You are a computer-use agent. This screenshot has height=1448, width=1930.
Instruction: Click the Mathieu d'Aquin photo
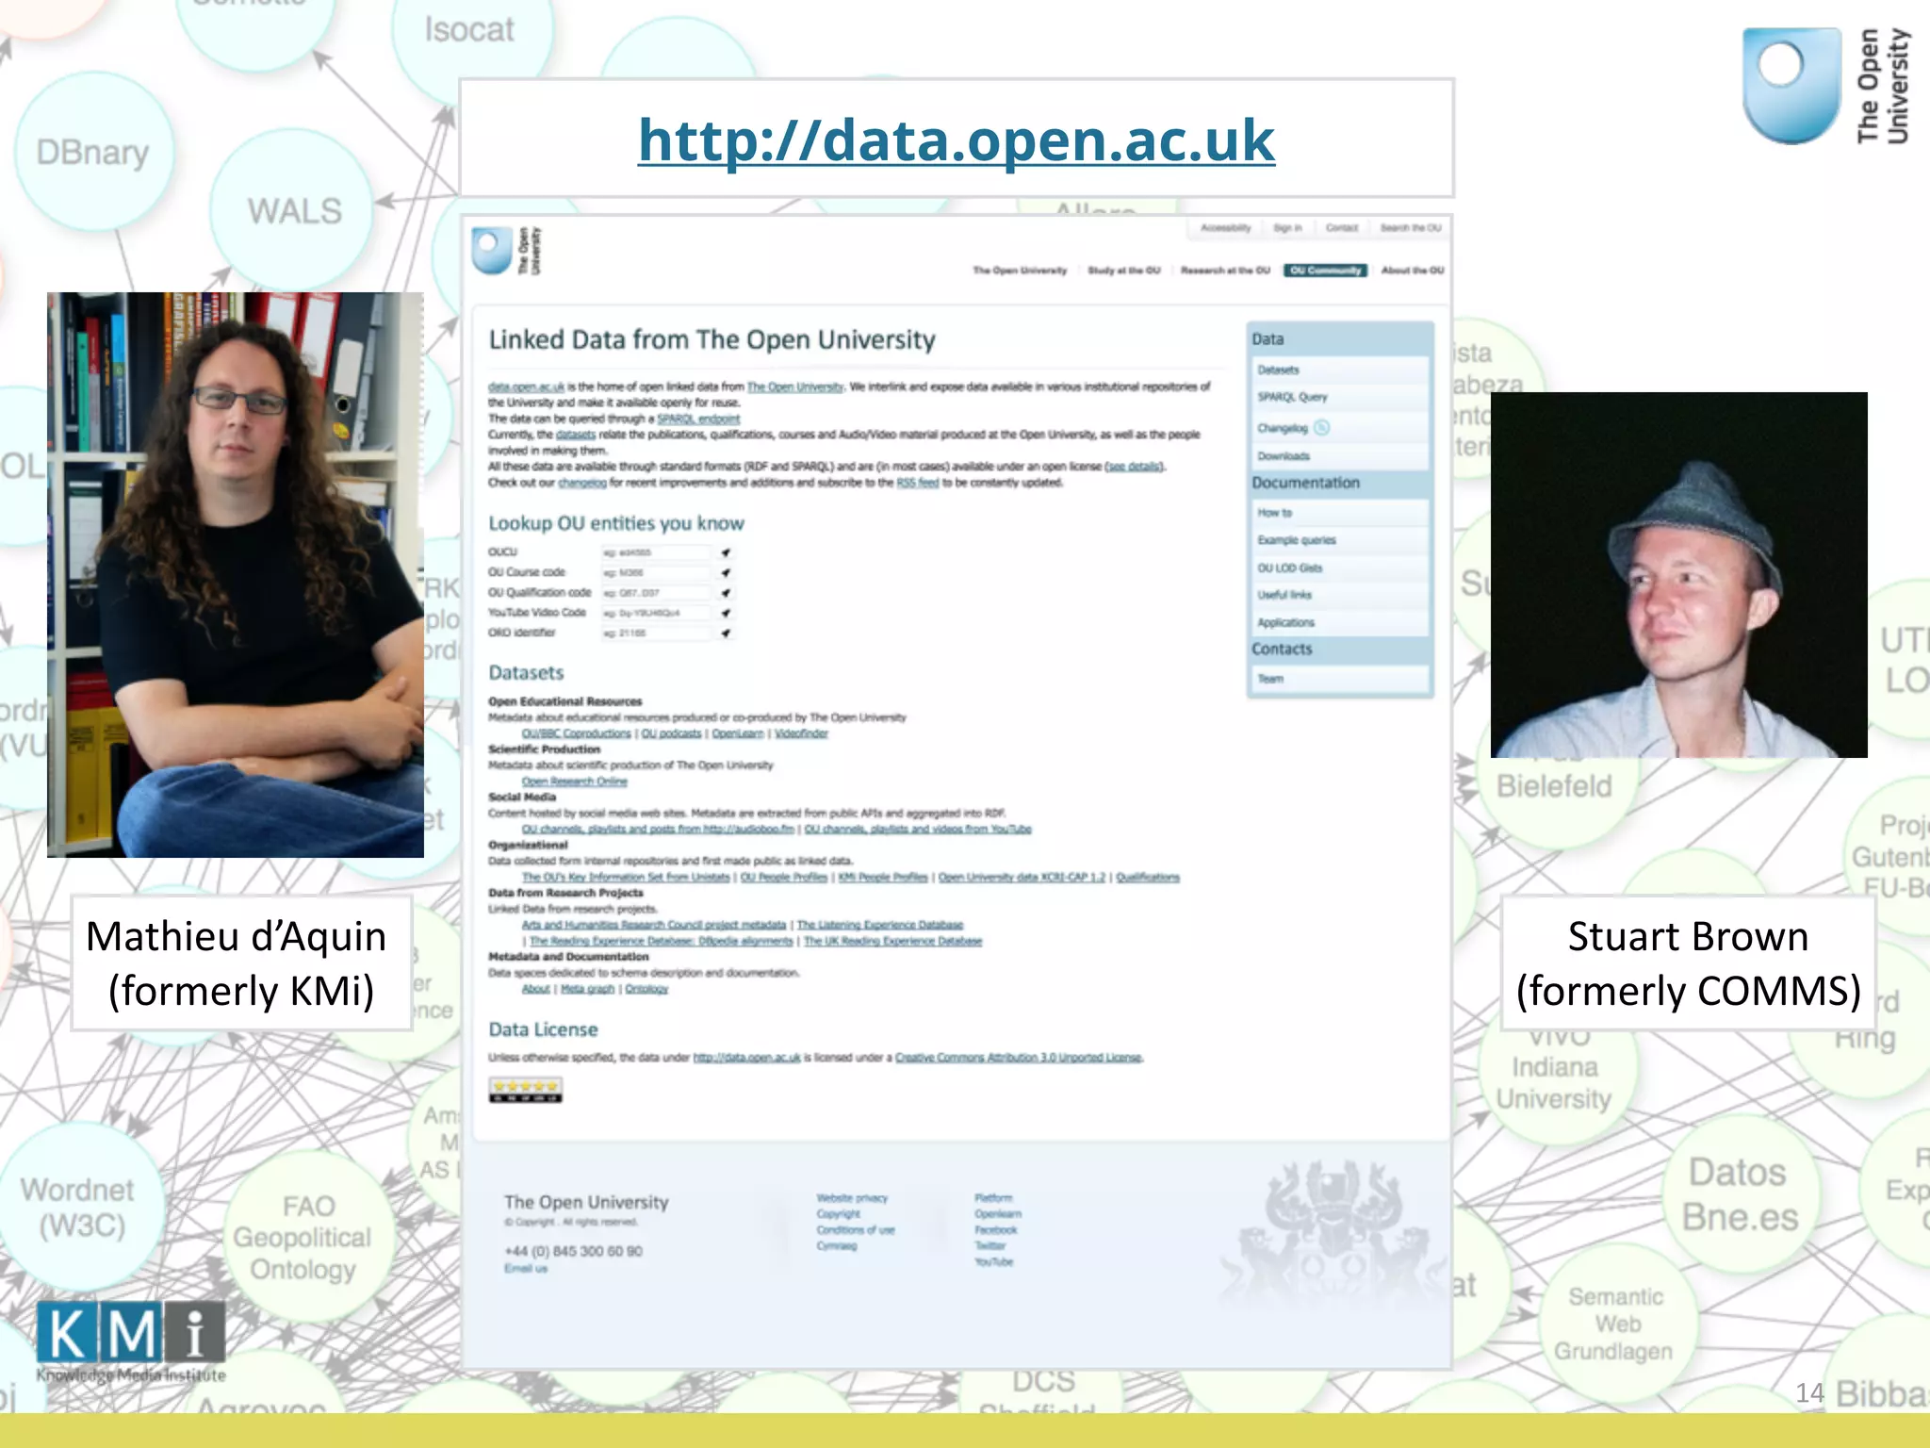point(236,575)
